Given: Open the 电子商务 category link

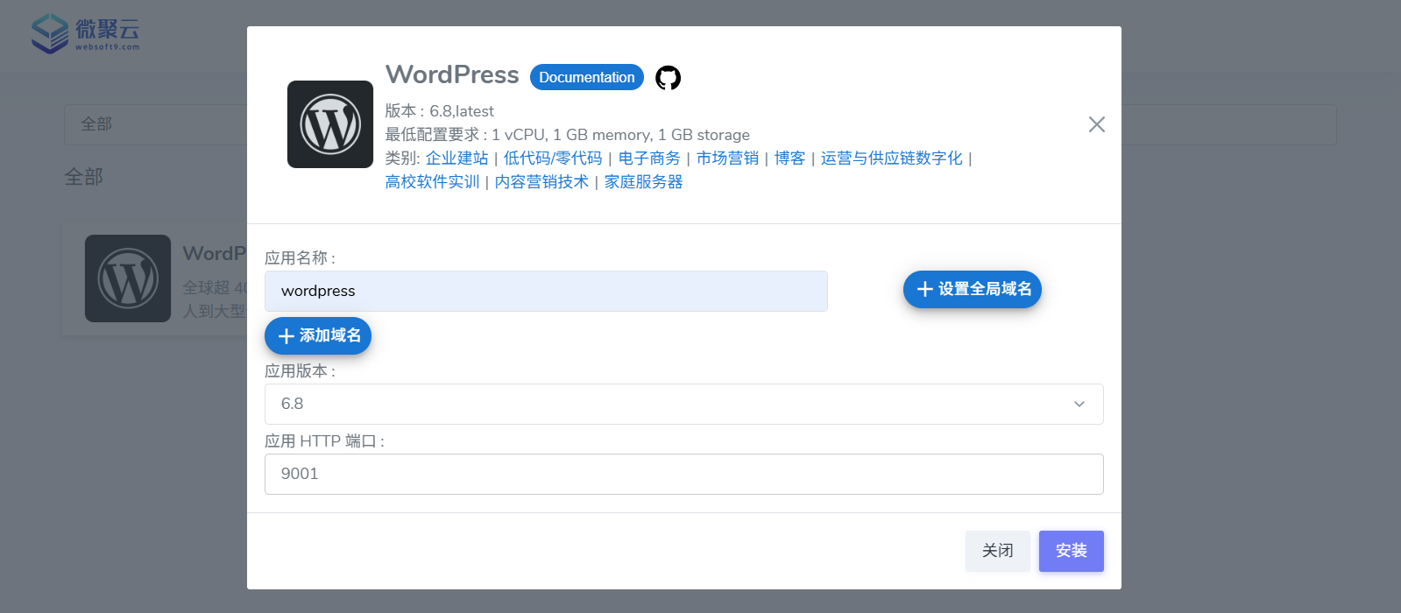Looking at the screenshot, I should (x=649, y=159).
